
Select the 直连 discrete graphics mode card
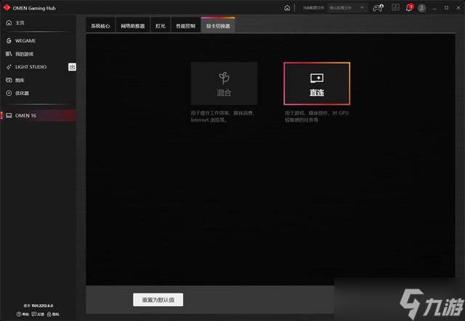pos(317,84)
